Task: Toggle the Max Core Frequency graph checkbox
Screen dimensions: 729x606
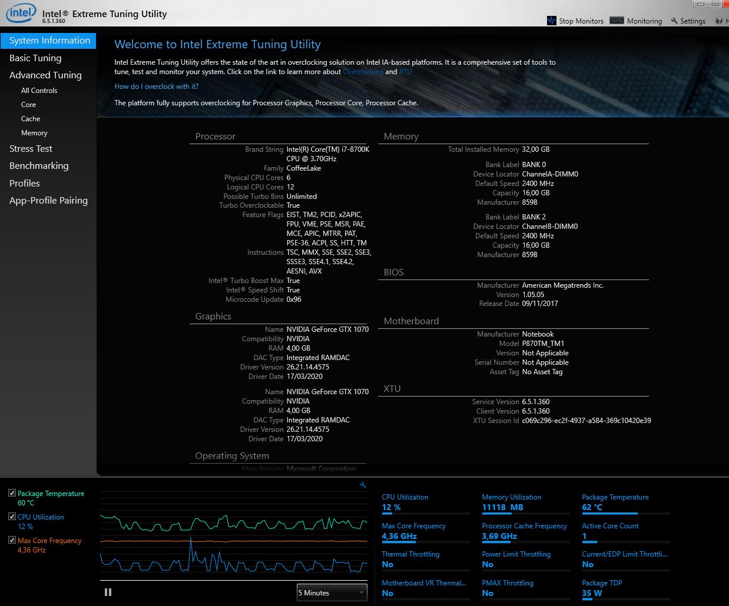Action: (x=12, y=540)
